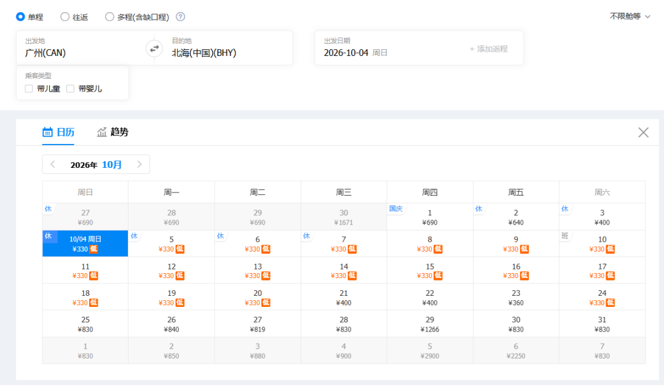This screenshot has height=385, width=664.
Task: Select October 14 date cell
Action: click(344, 270)
